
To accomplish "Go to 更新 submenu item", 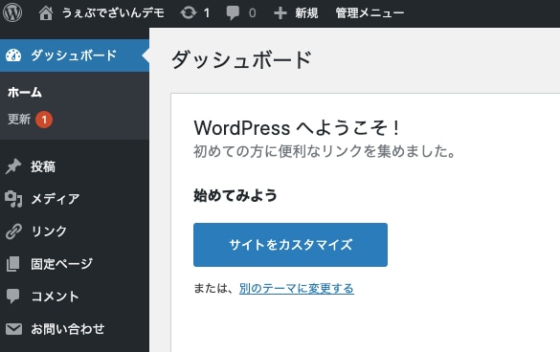I will point(19,119).
